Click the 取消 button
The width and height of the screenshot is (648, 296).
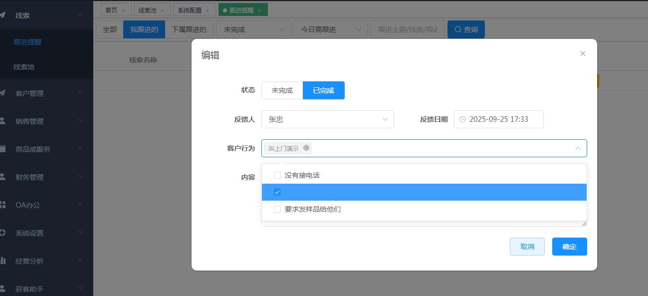click(527, 247)
